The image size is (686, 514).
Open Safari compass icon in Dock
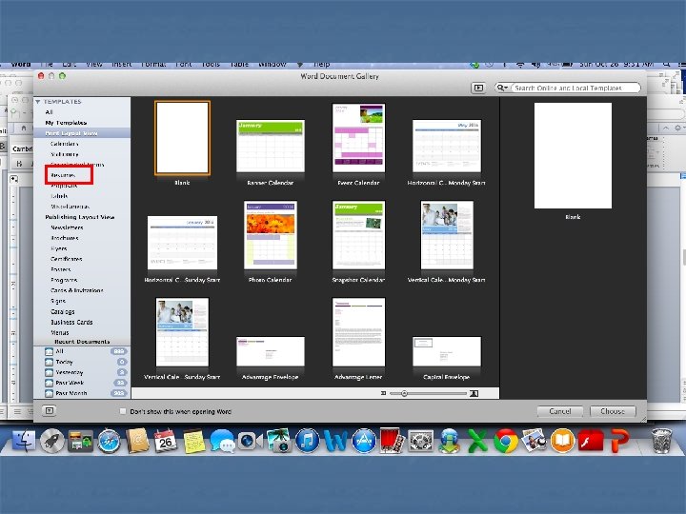(x=109, y=441)
